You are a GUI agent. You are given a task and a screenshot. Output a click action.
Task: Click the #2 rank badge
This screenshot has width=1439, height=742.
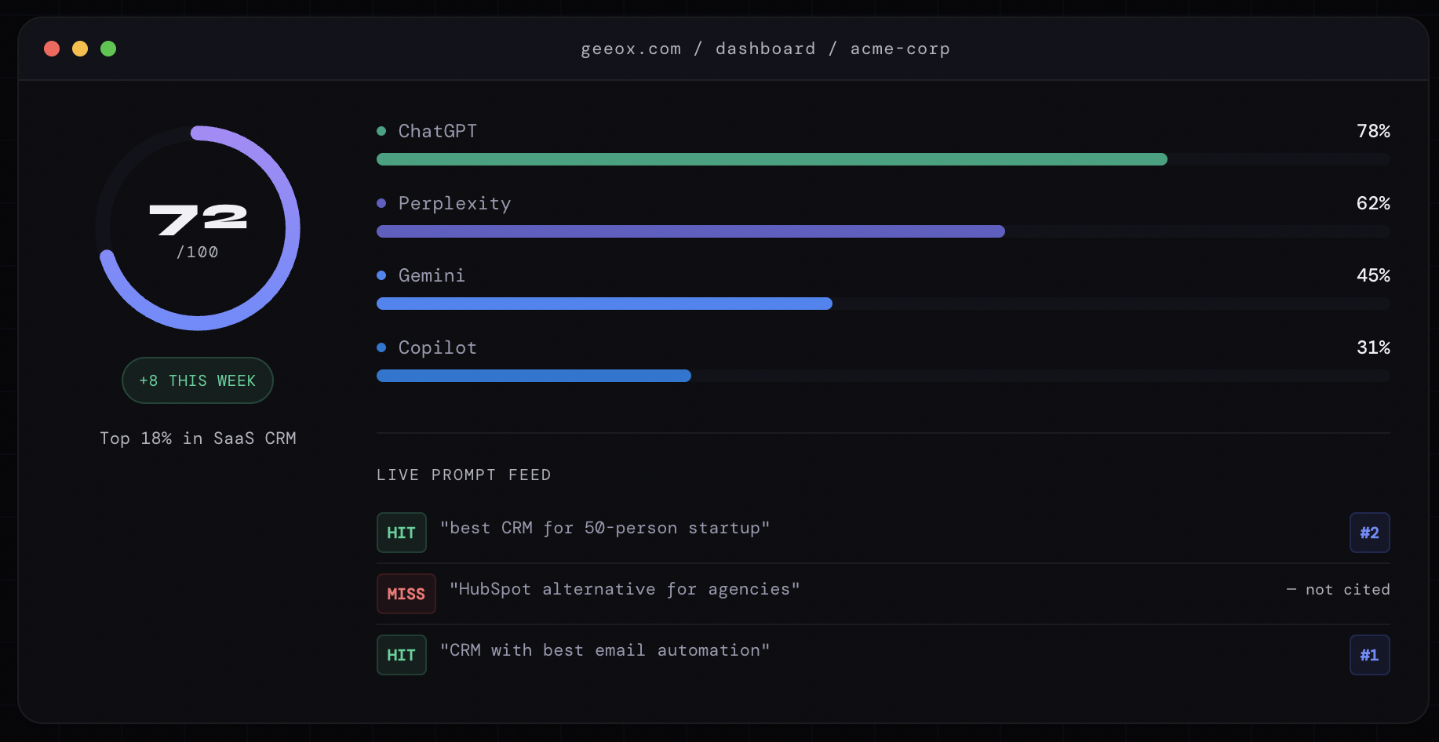click(1369, 533)
